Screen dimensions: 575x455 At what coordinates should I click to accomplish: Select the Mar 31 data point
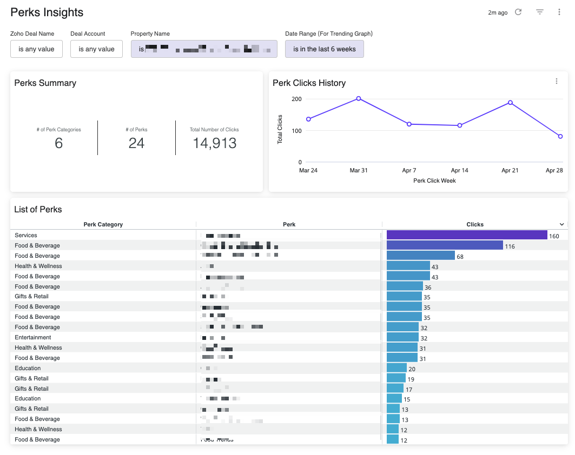(359, 98)
